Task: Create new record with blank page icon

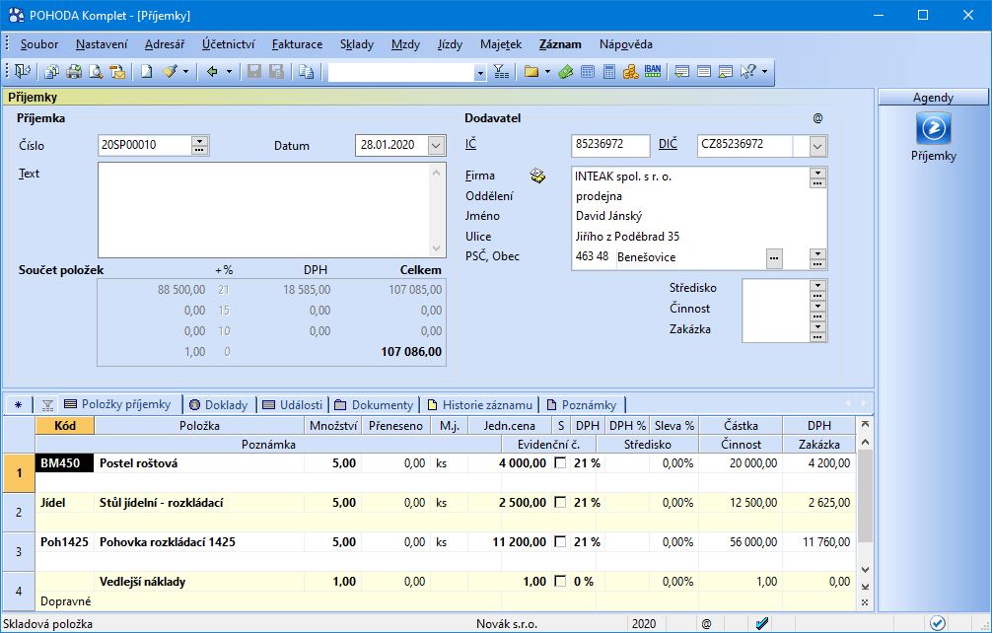Action: [x=147, y=71]
